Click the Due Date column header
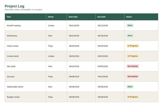Image resolution: width=163 pixels, height=108 pixels. [110, 17]
